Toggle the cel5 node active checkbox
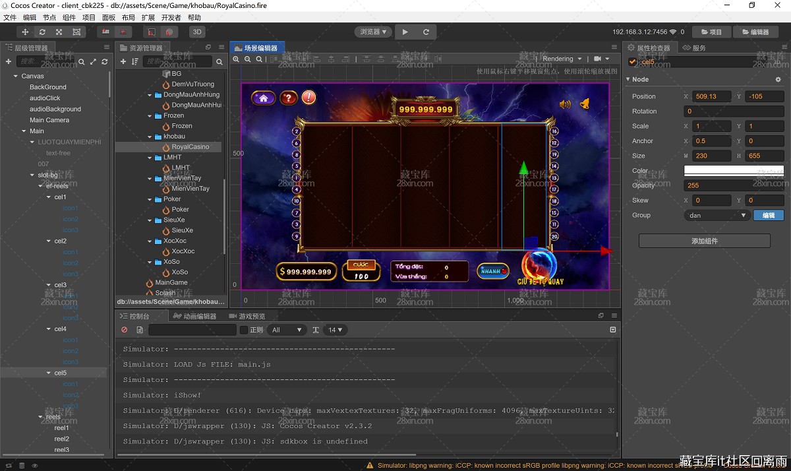The height and width of the screenshot is (471, 791). [633, 61]
